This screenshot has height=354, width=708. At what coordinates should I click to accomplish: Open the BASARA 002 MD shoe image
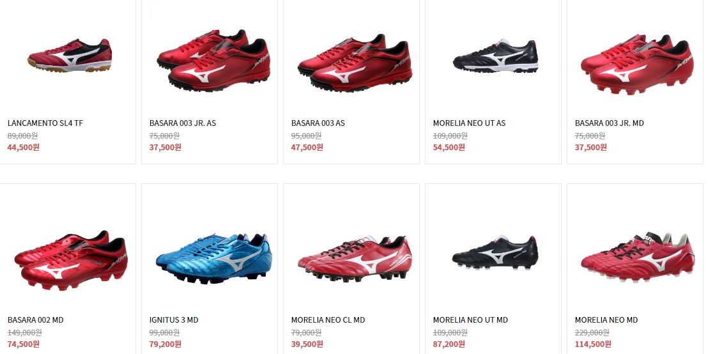click(71, 260)
